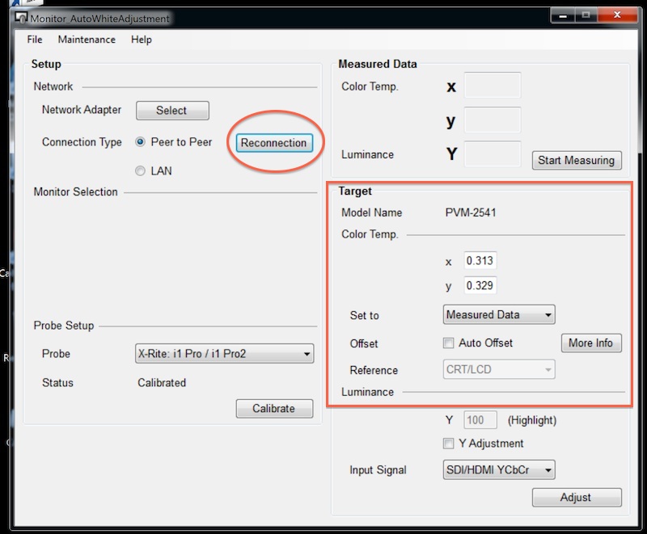Click the Highlight Y field showing 100
The width and height of the screenshot is (647, 534).
pos(480,420)
